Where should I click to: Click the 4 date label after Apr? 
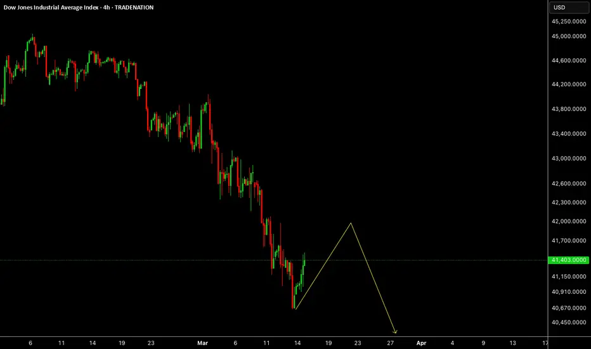[x=452, y=343]
